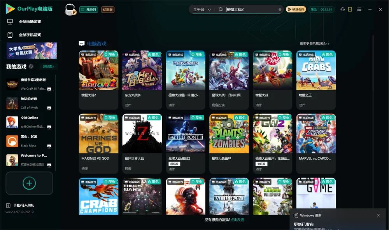
Task: Open the 螃蟹大战2 Fight Crab 2 card
Action: (x=98, y=80)
